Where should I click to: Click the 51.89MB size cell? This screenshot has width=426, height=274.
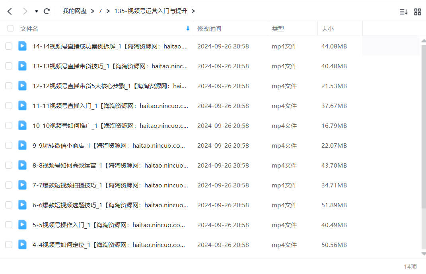[x=334, y=205]
